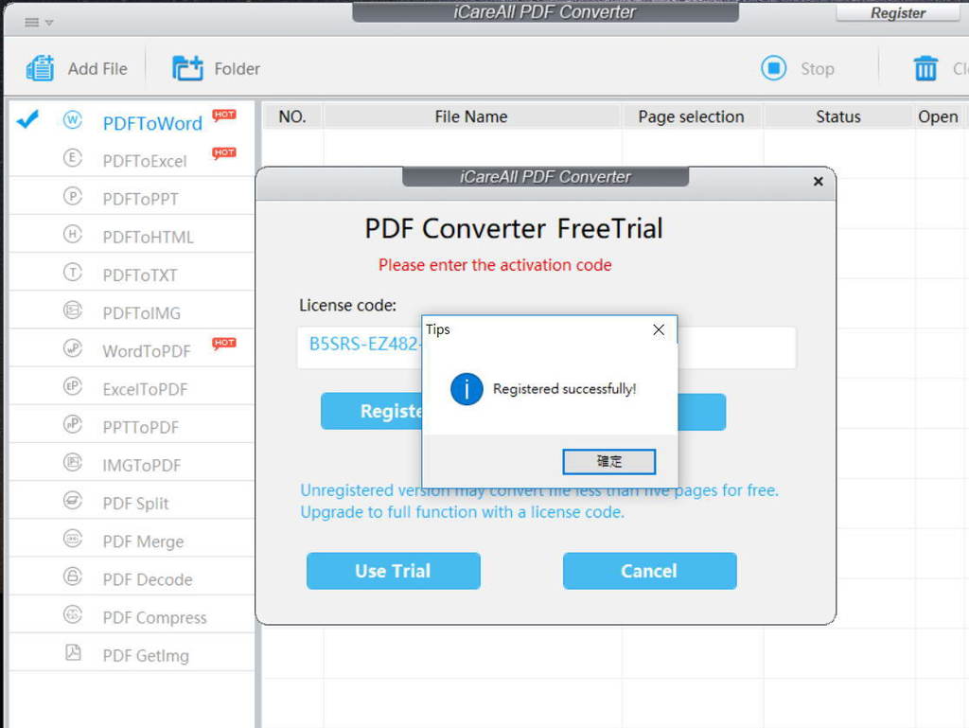Screen dimensions: 969x728
Task: Click 'Upgrade to full function with a license code.' text
Action: (462, 512)
